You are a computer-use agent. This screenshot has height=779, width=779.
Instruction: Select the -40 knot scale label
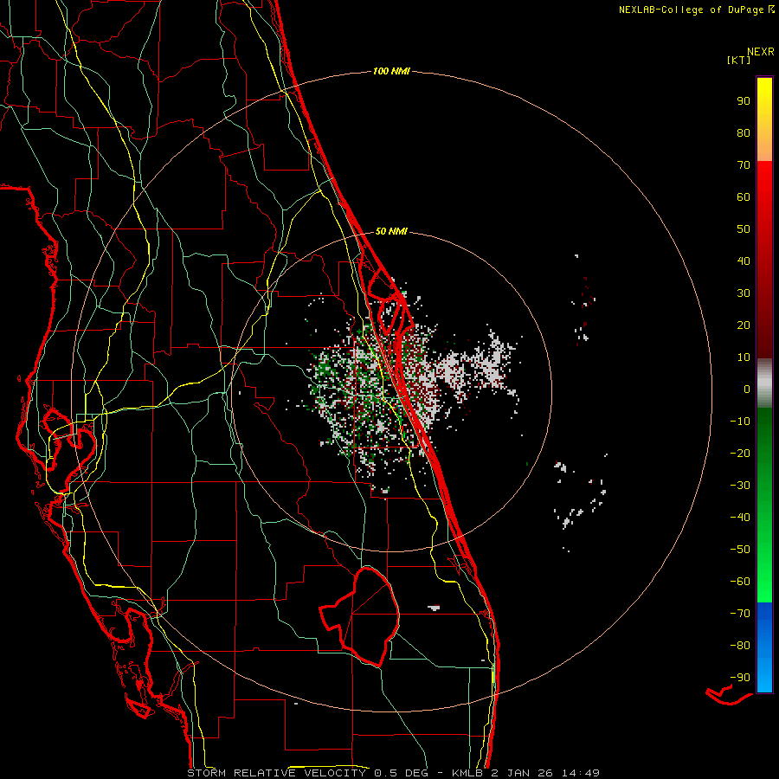[x=740, y=518]
